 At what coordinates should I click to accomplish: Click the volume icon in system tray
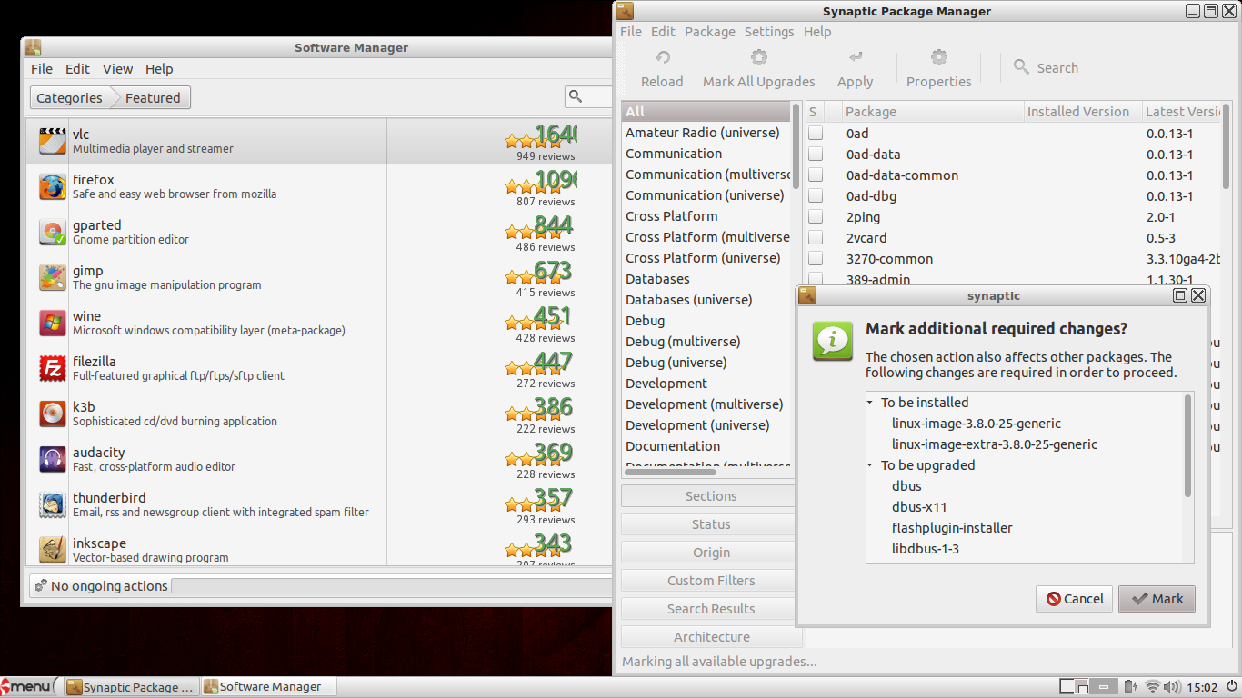(x=1172, y=687)
